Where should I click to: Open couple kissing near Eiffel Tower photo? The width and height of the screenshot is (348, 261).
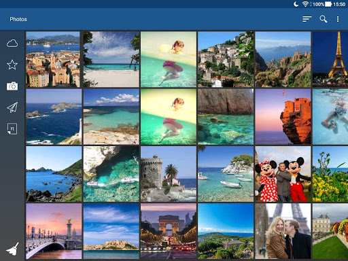[x=283, y=231]
